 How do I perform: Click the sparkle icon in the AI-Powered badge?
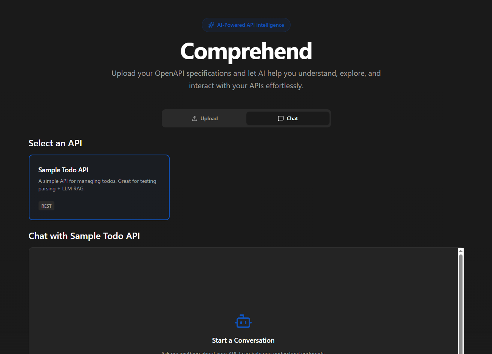coord(211,25)
